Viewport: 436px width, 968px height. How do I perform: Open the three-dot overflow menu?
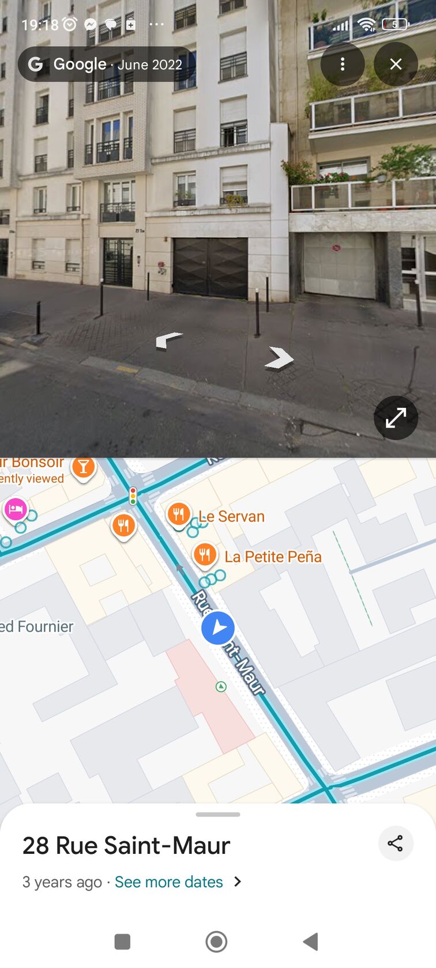click(x=343, y=64)
